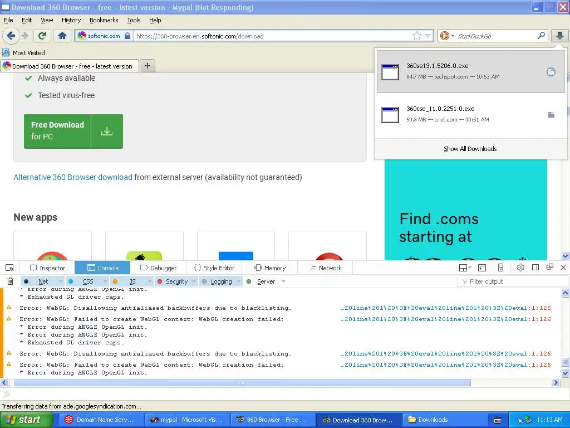Close the developer tools with X
The height and width of the screenshot is (428, 570).
tap(563, 267)
